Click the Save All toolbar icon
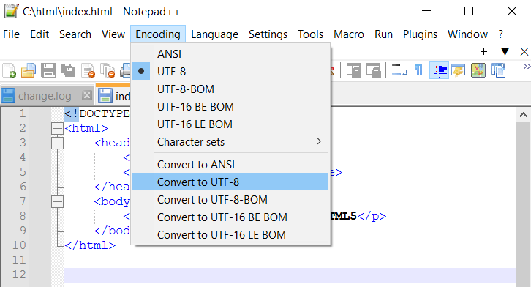Screen dimensions: 531x287 click(x=68, y=70)
